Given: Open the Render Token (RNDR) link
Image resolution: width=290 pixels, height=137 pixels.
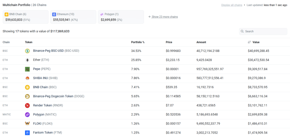Looking at the screenshot, I should pos(48,106).
